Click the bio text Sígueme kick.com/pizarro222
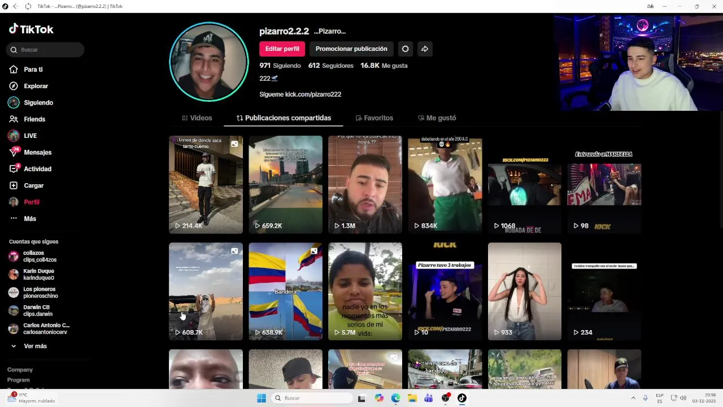Viewport: 723px width, 407px height. point(300,94)
